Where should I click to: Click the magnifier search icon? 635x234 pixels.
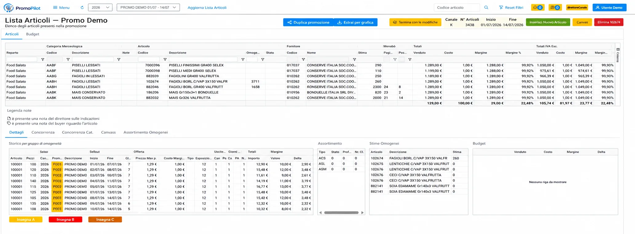click(x=486, y=7)
